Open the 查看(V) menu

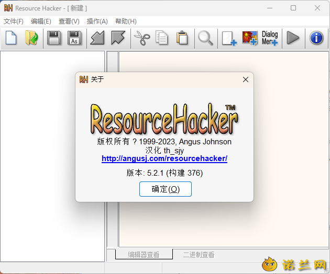(69, 21)
